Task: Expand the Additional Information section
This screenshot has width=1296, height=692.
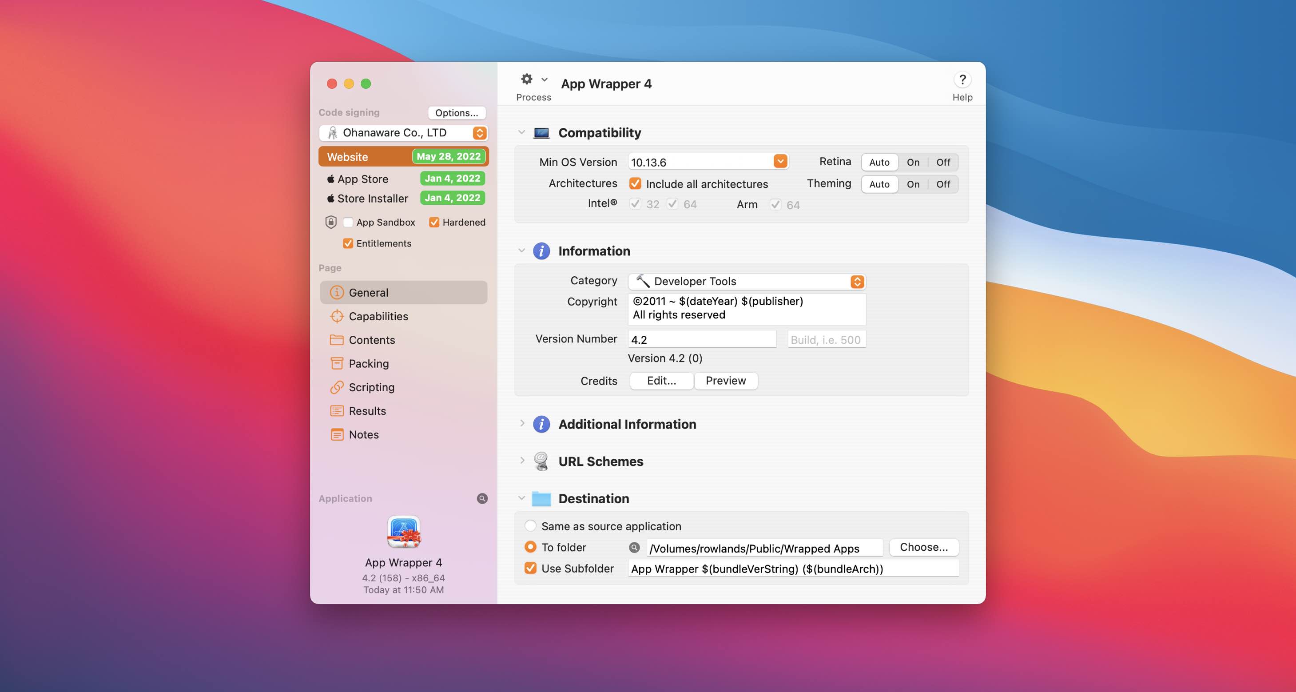Action: click(522, 423)
